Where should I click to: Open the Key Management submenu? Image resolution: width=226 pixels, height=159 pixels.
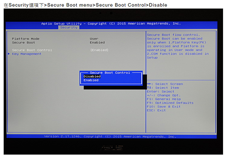(x=26, y=54)
